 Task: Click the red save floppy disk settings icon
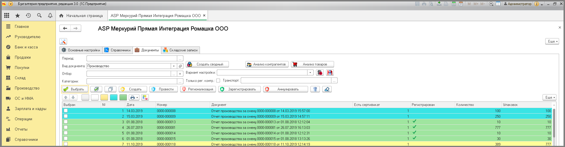[330, 72]
